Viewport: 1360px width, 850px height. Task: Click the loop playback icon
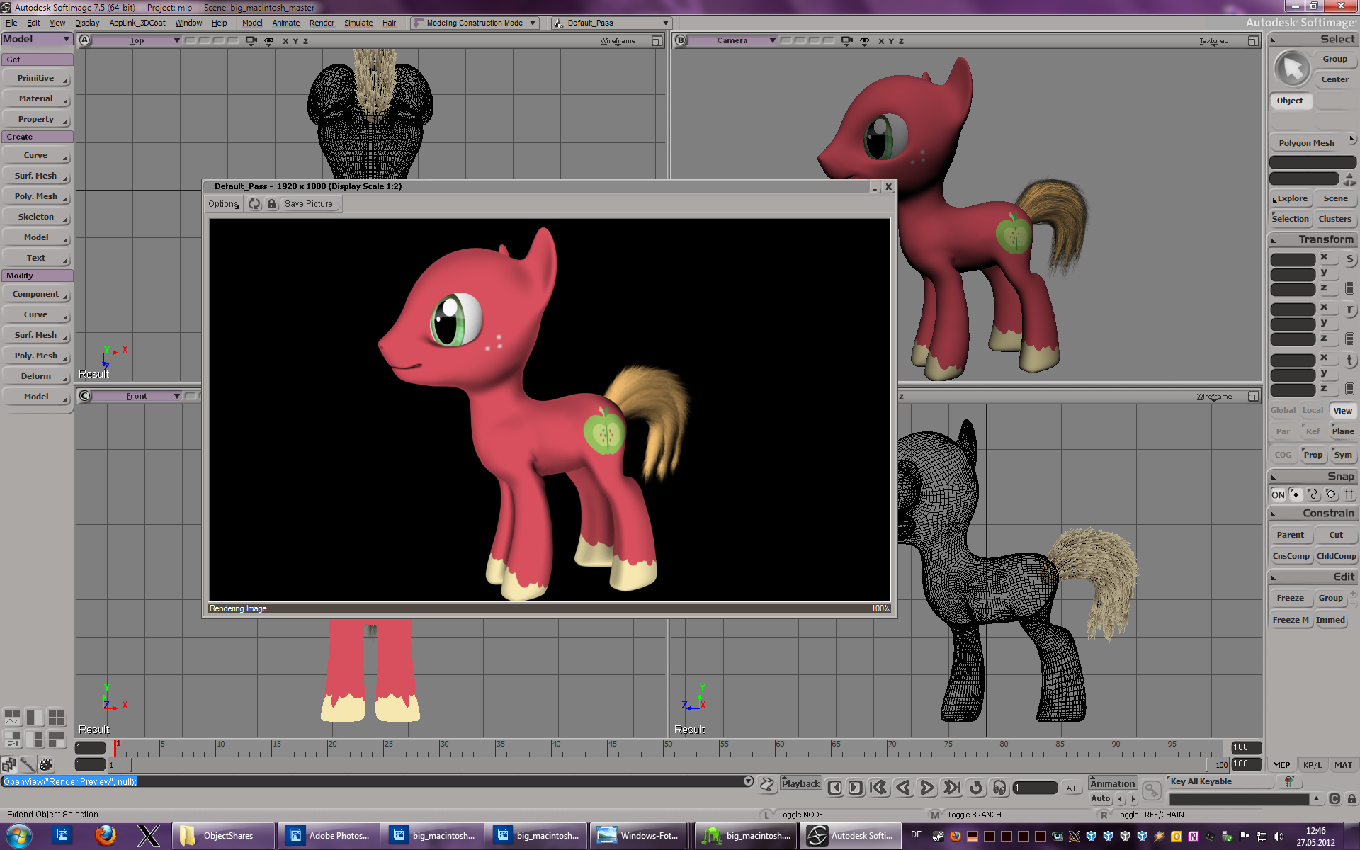(x=976, y=787)
